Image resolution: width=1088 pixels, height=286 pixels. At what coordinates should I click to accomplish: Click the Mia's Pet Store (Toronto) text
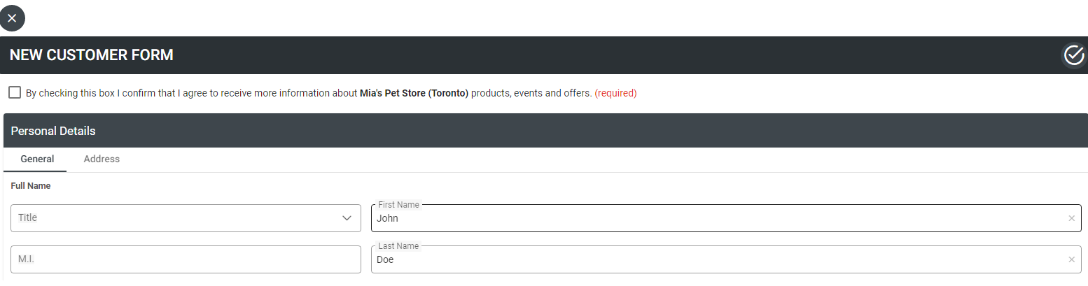(414, 93)
